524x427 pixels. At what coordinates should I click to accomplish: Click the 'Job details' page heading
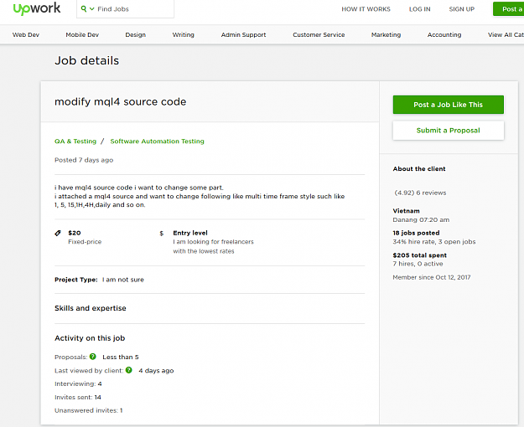87,61
